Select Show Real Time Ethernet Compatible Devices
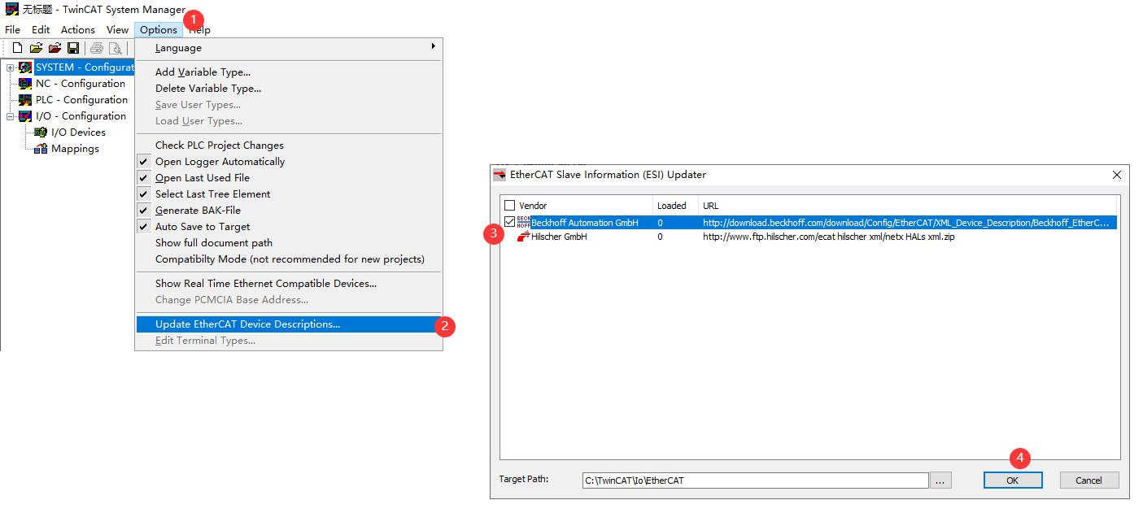This screenshot has height=513, width=1143. 288,284
